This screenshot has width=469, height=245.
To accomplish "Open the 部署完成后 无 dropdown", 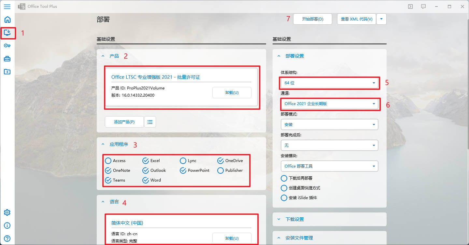I will (x=329, y=145).
